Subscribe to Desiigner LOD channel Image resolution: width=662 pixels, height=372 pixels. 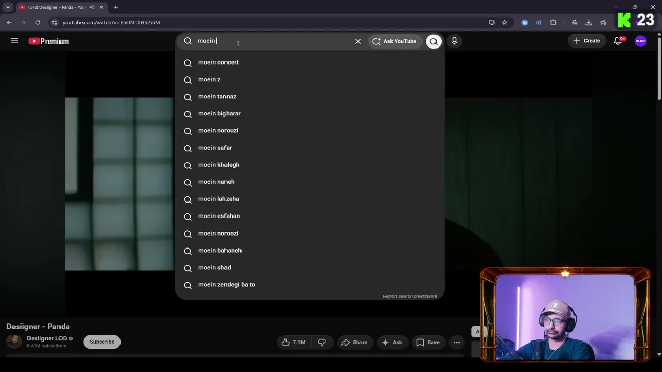pyautogui.click(x=102, y=342)
